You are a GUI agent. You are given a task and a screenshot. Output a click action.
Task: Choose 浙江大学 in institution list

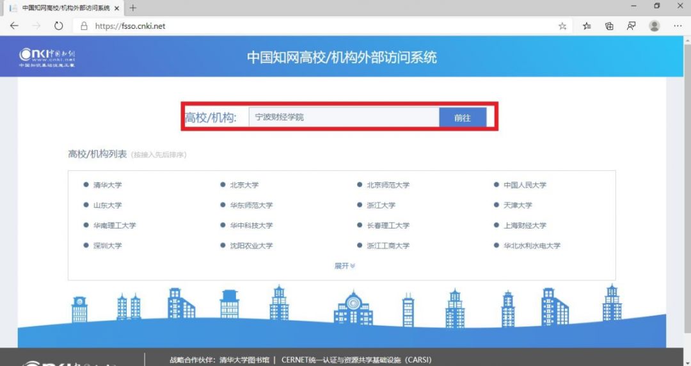[x=381, y=205]
